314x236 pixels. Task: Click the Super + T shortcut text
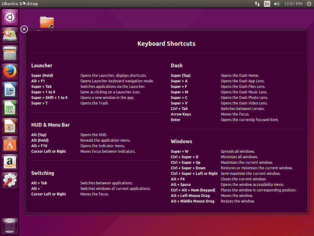(40, 103)
